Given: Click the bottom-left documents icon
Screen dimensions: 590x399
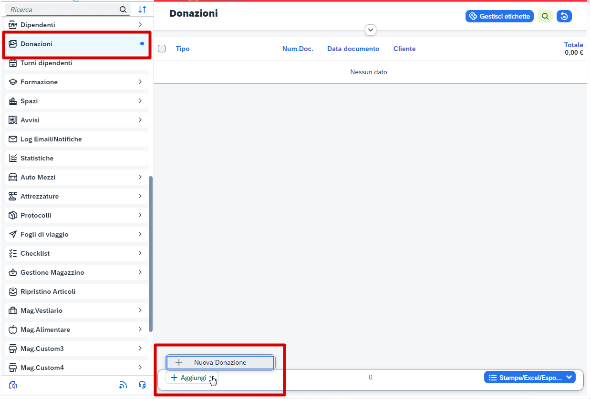Looking at the screenshot, I should [x=13, y=385].
